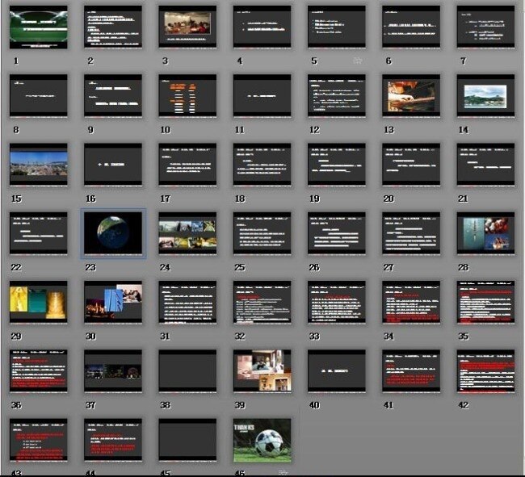Select slide 4 thumbnail
This screenshot has width=525, height=477.
[x=262, y=27]
